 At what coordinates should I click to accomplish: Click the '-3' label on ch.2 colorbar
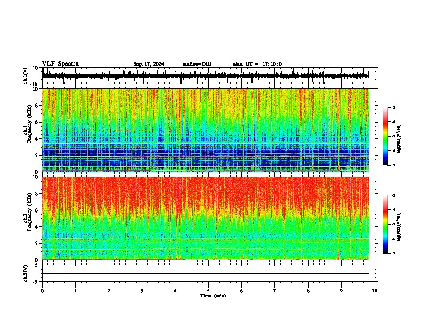(393, 195)
